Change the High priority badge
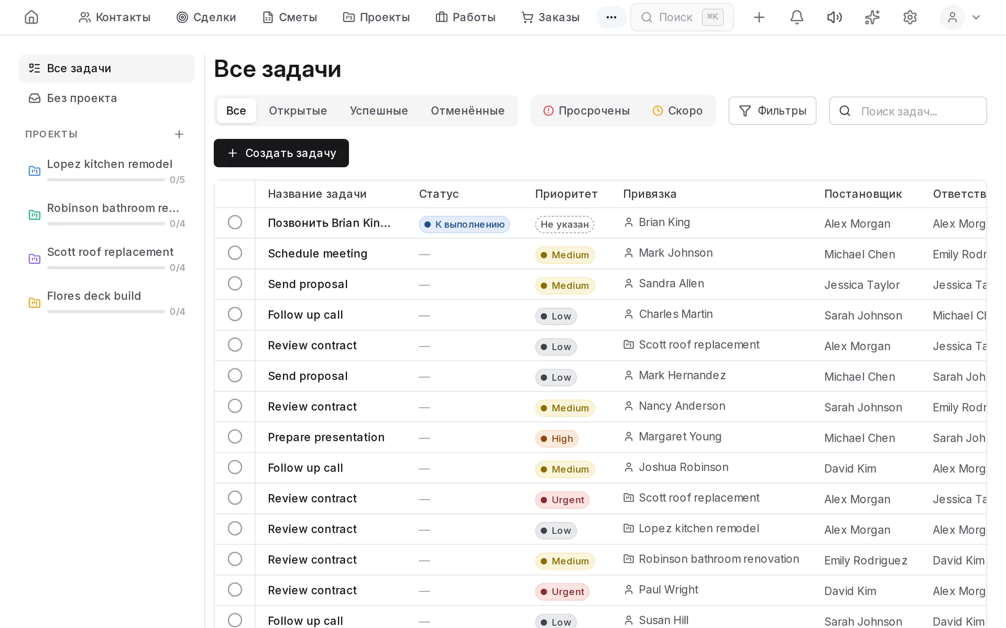1006x628 pixels. point(556,439)
